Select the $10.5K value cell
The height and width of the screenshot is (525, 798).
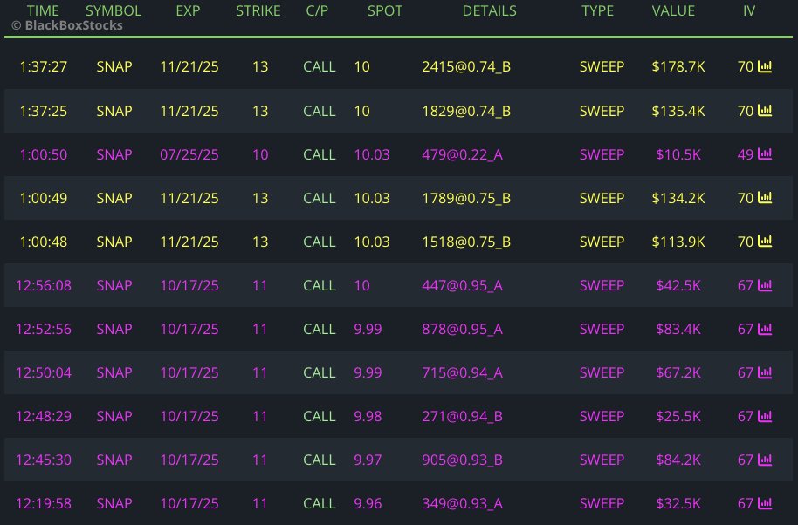(x=678, y=154)
